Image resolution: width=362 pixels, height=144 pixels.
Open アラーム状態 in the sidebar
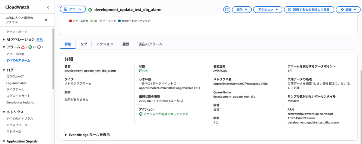click(x=15, y=54)
